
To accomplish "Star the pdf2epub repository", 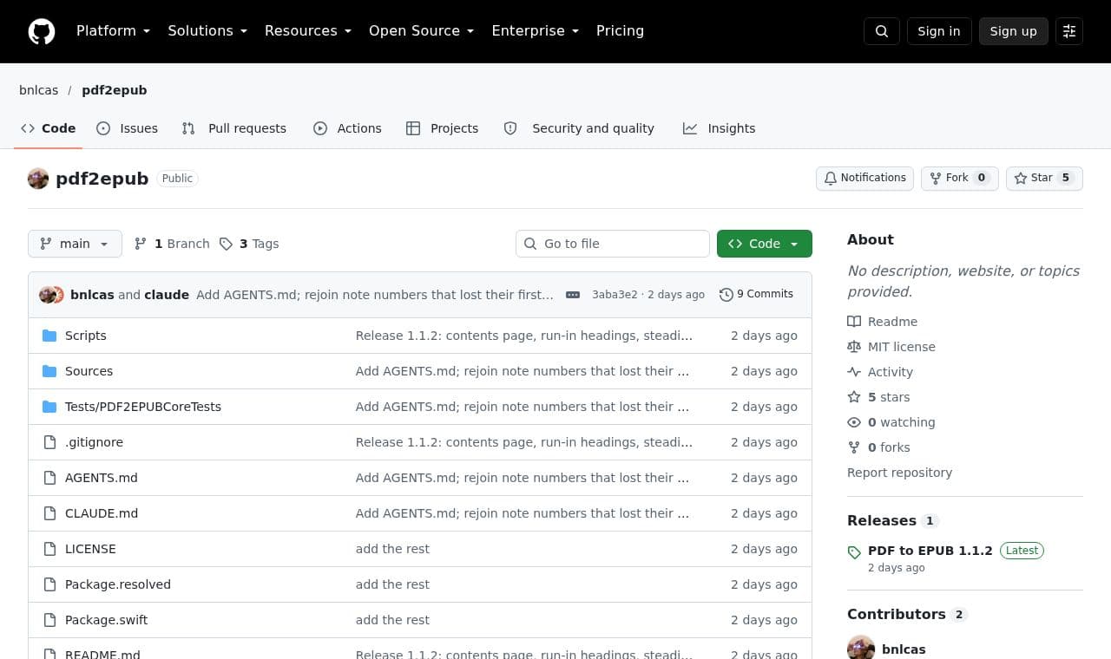I will click(x=1044, y=178).
